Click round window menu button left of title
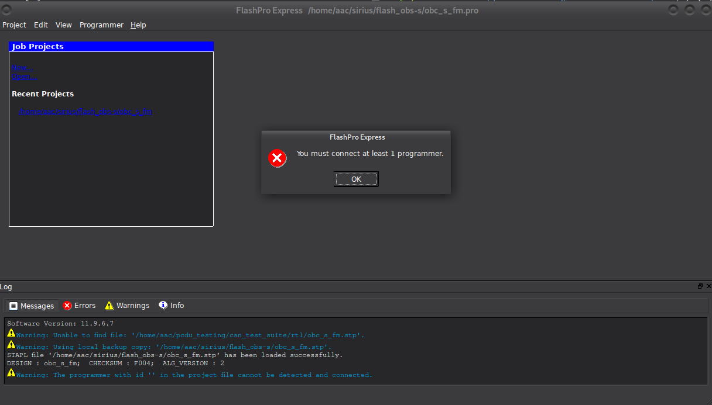Image resolution: width=712 pixels, height=405 pixels. point(7,10)
